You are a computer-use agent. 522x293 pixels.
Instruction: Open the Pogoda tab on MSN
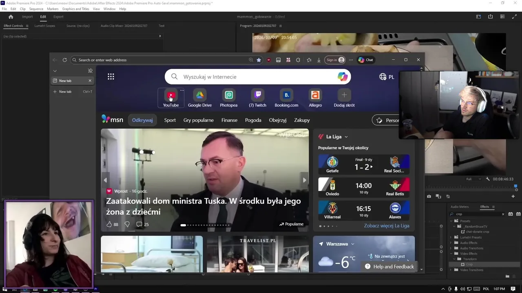pos(253,120)
